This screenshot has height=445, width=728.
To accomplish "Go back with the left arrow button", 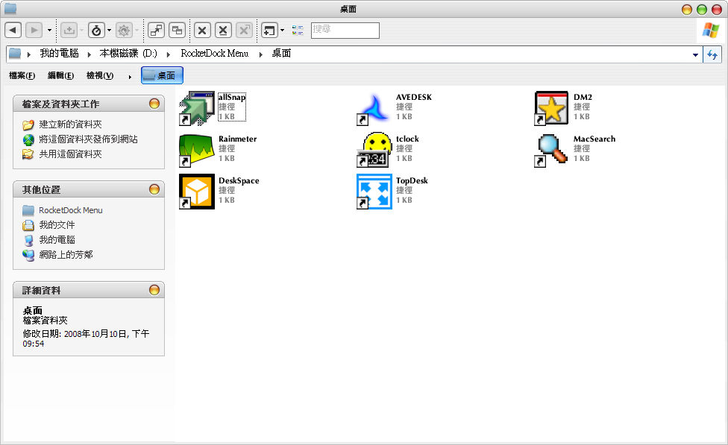I will [x=13, y=31].
